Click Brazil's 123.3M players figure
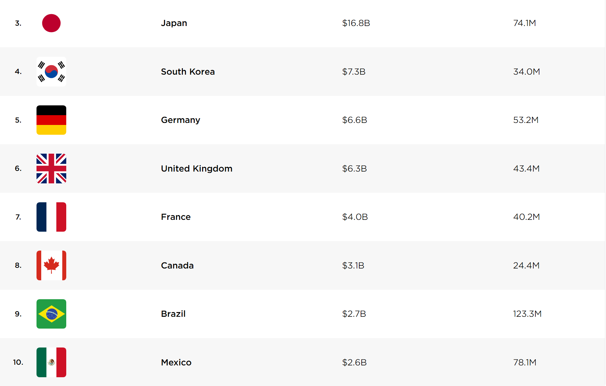 pos(527,314)
